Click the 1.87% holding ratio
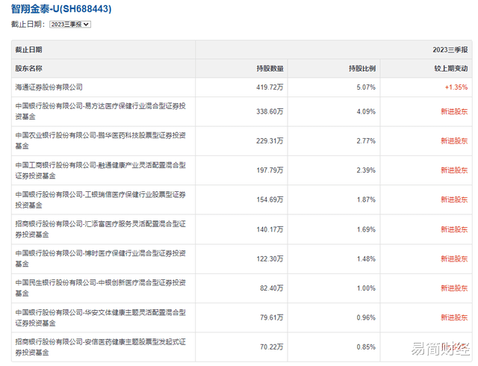 (x=366, y=199)
